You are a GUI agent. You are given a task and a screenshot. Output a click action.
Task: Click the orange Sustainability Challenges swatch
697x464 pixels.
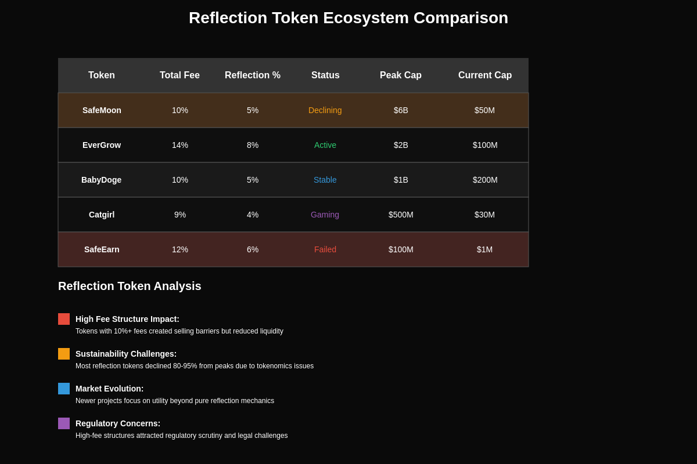pos(64,354)
